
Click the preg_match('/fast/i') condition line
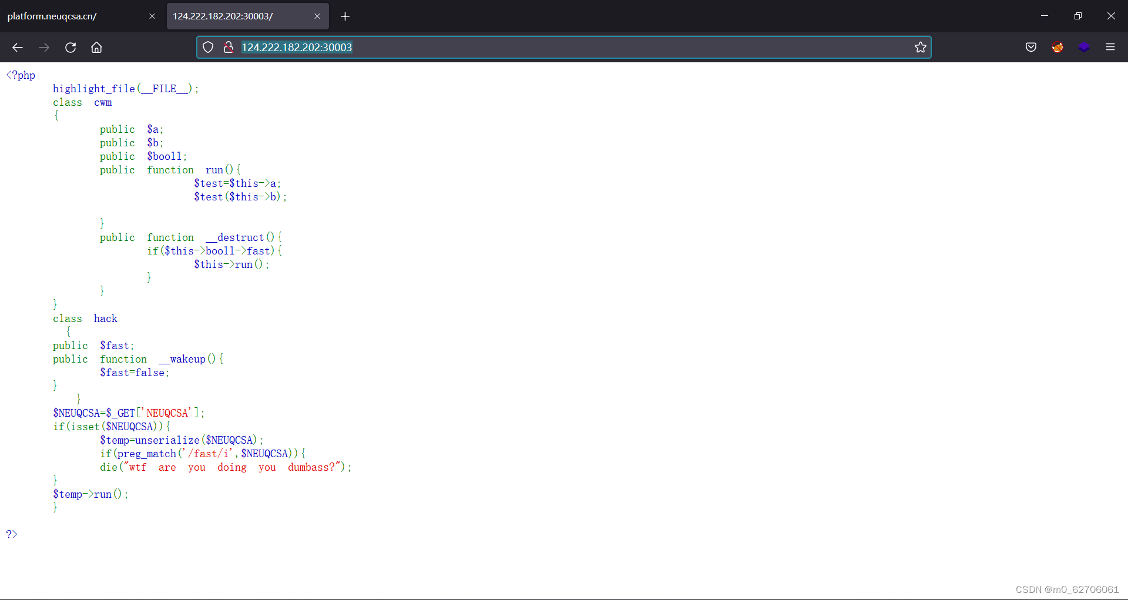pyautogui.click(x=203, y=454)
